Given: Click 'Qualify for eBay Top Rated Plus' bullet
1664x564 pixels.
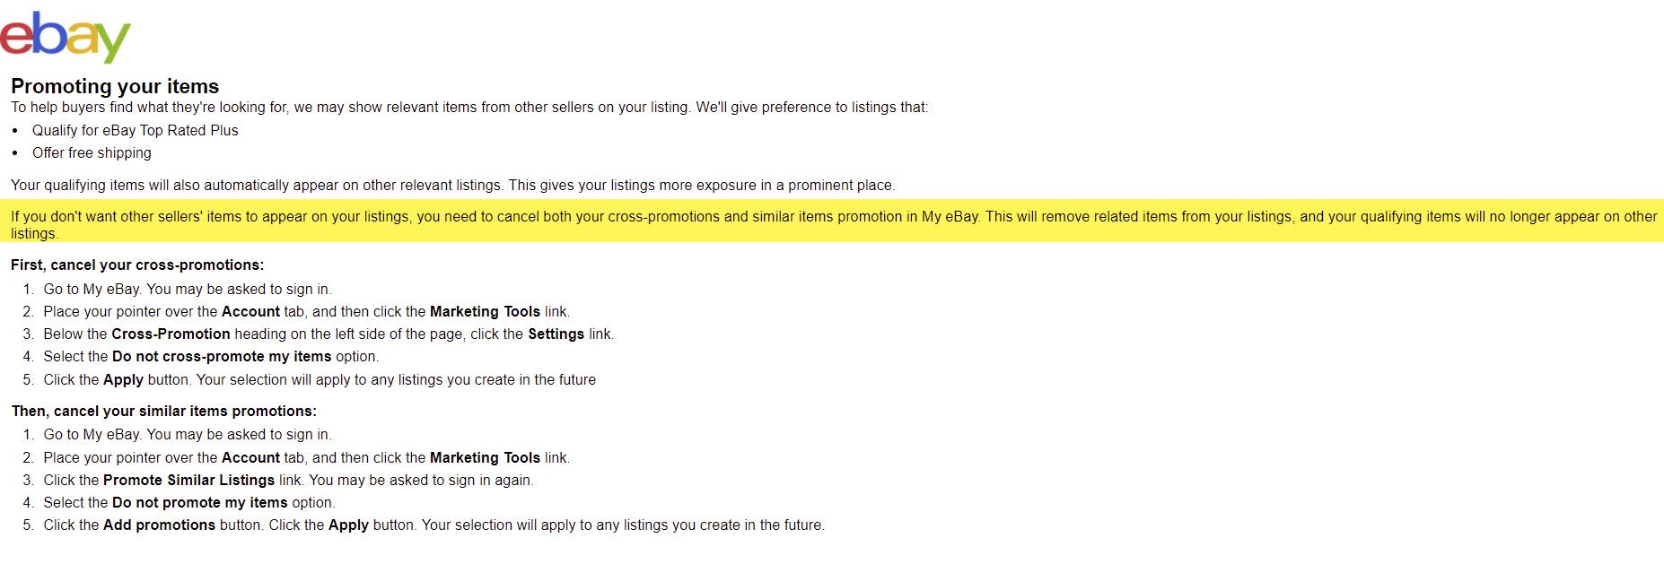Looking at the screenshot, I should pyautogui.click(x=136, y=130).
